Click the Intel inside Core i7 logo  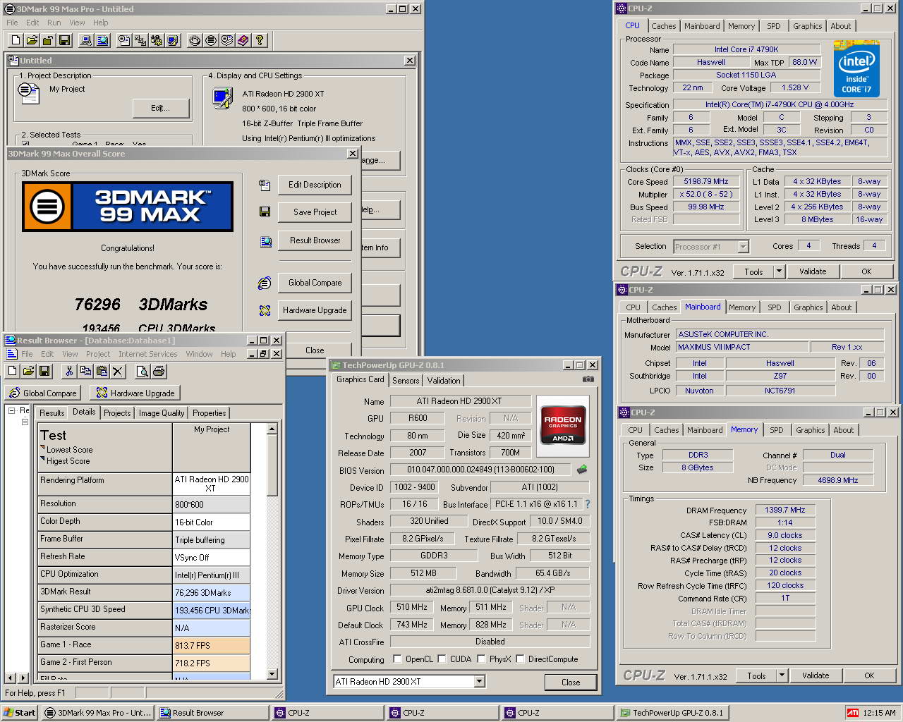(x=856, y=68)
